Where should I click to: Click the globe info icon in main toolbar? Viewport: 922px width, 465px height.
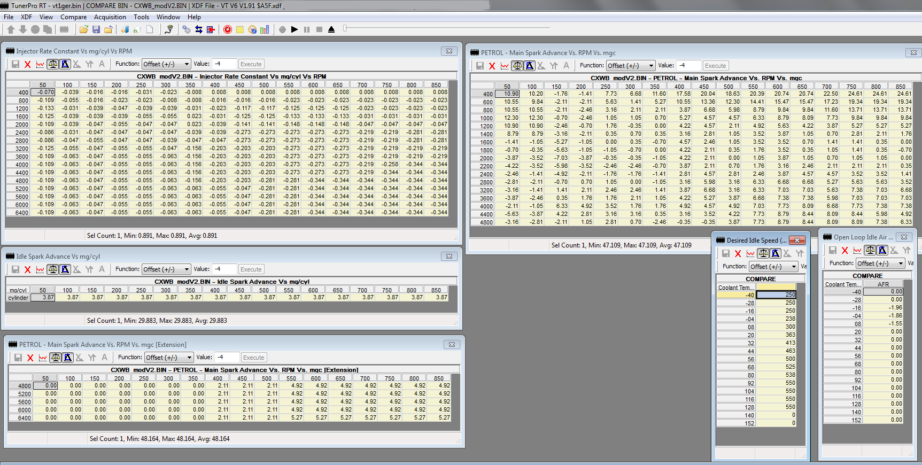click(x=252, y=29)
